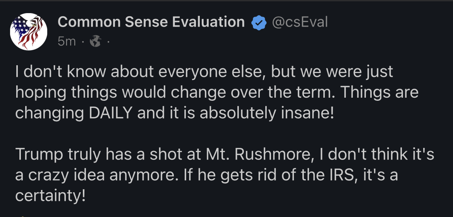Click the 5m post timestamp
This screenshot has width=453, height=217.
click(67, 41)
